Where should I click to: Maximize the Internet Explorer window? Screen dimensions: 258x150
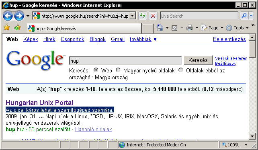coord(245,5)
